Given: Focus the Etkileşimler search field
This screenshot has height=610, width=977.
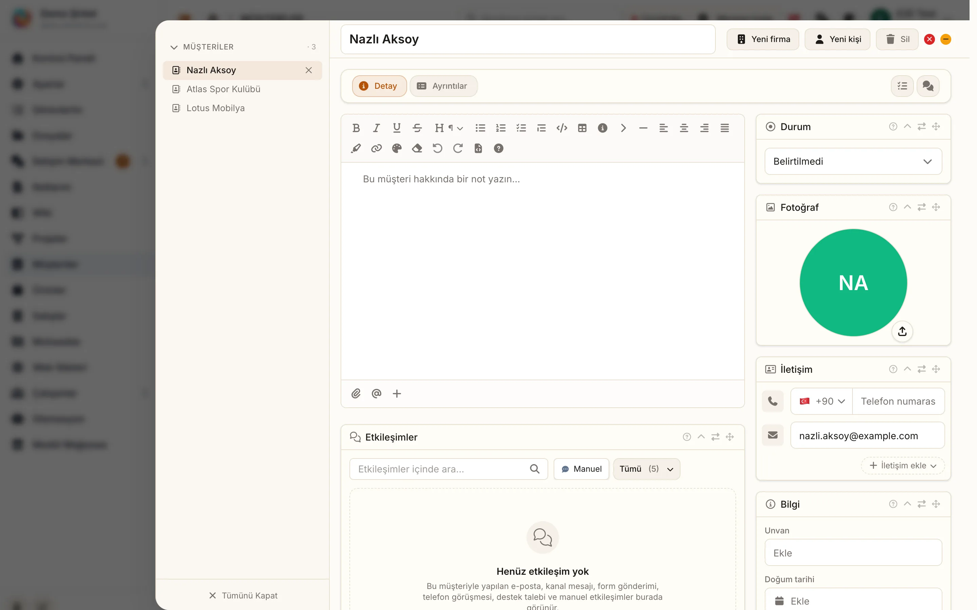Looking at the screenshot, I should (448, 469).
